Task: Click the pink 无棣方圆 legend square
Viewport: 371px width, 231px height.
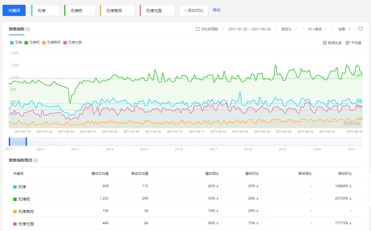Action: [x=65, y=43]
